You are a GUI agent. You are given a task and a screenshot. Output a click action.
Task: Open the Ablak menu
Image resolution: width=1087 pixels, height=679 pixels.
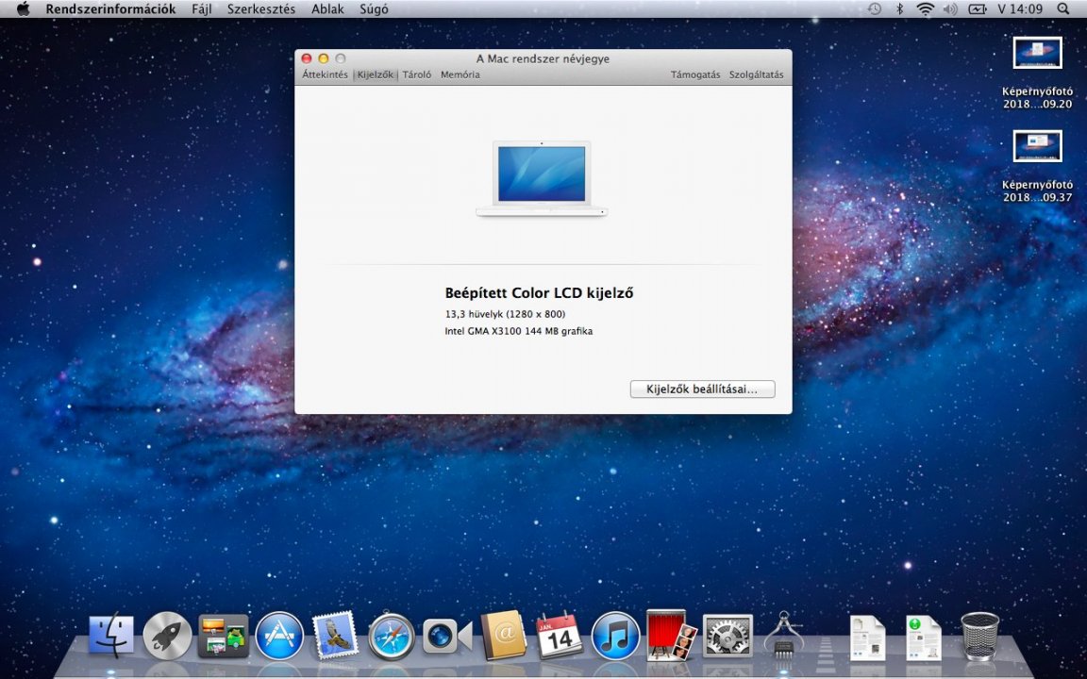tap(328, 9)
